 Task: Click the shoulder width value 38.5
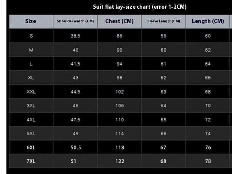(75, 36)
